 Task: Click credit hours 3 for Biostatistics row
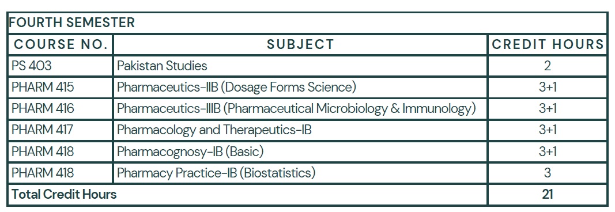[548, 173]
